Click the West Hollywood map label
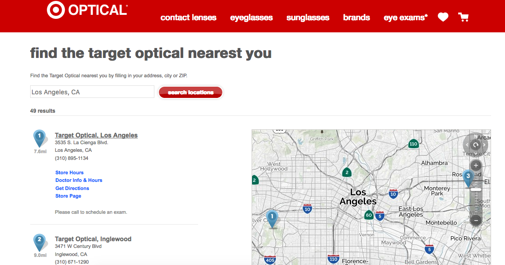Image resolution: width=505 pixels, height=265 pixels. 274,166
